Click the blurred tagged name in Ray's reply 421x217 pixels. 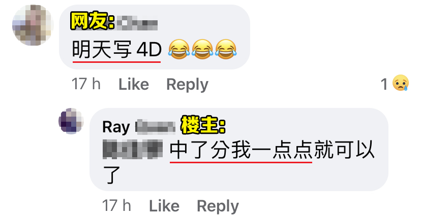[x=133, y=149]
